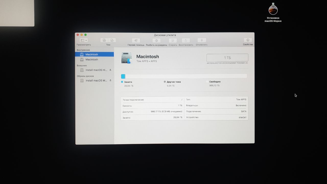Click the Install macOS Hi... drive icon

82,70
